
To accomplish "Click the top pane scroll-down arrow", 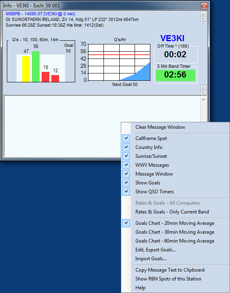I will pos(203,18).
